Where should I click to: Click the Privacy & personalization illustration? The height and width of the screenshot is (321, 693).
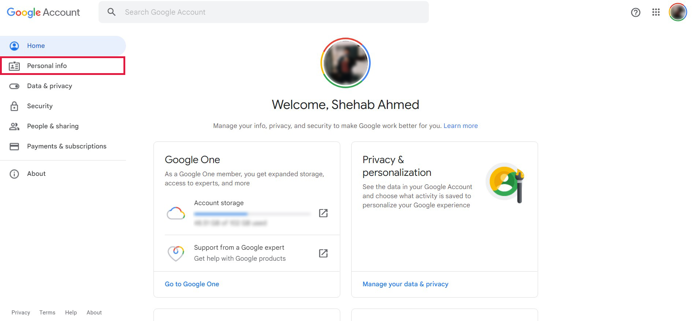coord(505,182)
